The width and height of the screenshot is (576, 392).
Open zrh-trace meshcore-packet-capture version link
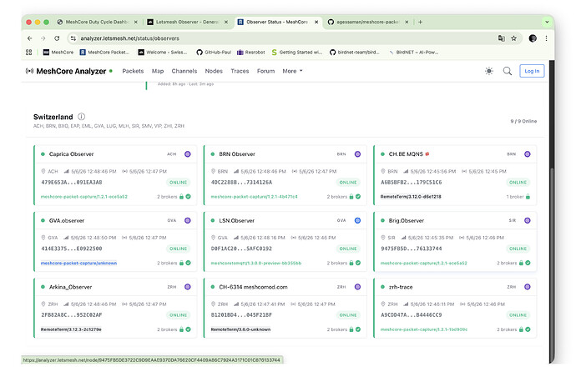[x=424, y=329]
